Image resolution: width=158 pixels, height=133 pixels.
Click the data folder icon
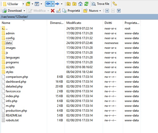point(3,43)
